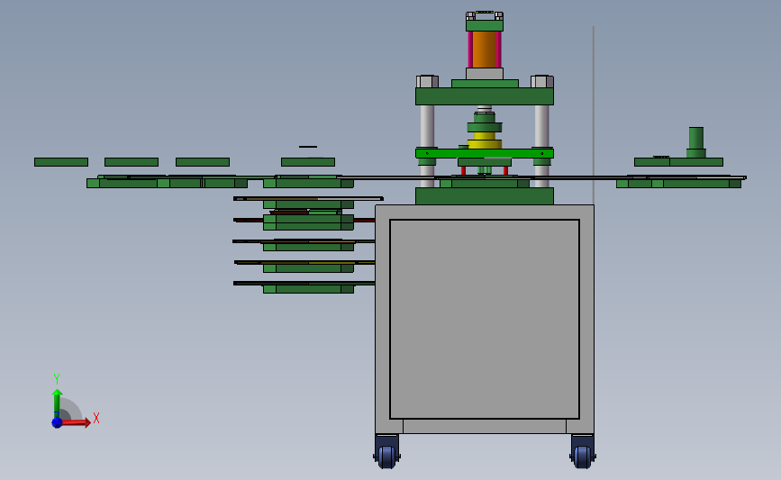Select the bright green moving press plate
This screenshot has width=781, height=480.
[x=484, y=153]
